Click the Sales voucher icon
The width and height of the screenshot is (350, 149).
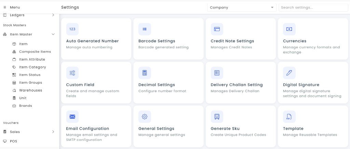click(x=5, y=132)
